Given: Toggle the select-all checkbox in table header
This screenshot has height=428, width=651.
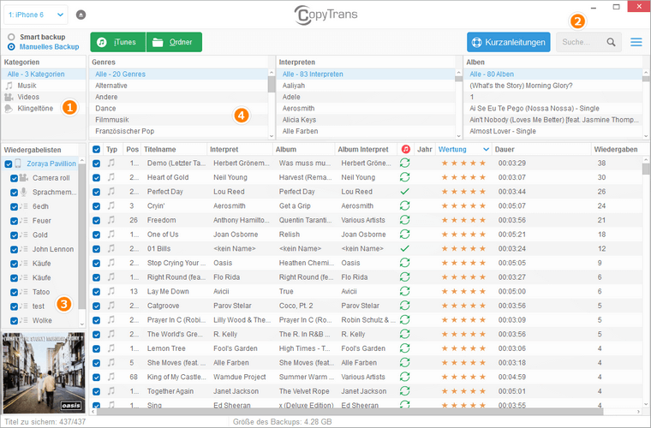Looking at the screenshot, I should (96, 149).
